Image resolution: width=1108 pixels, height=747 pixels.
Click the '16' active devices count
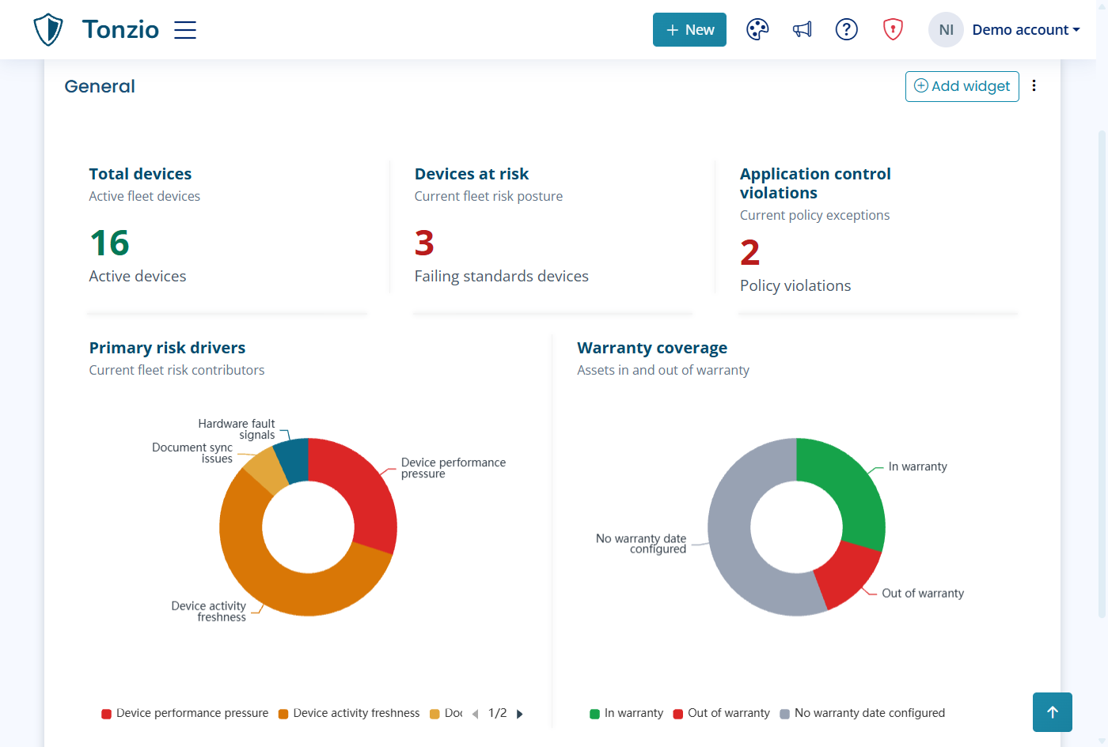tap(109, 243)
